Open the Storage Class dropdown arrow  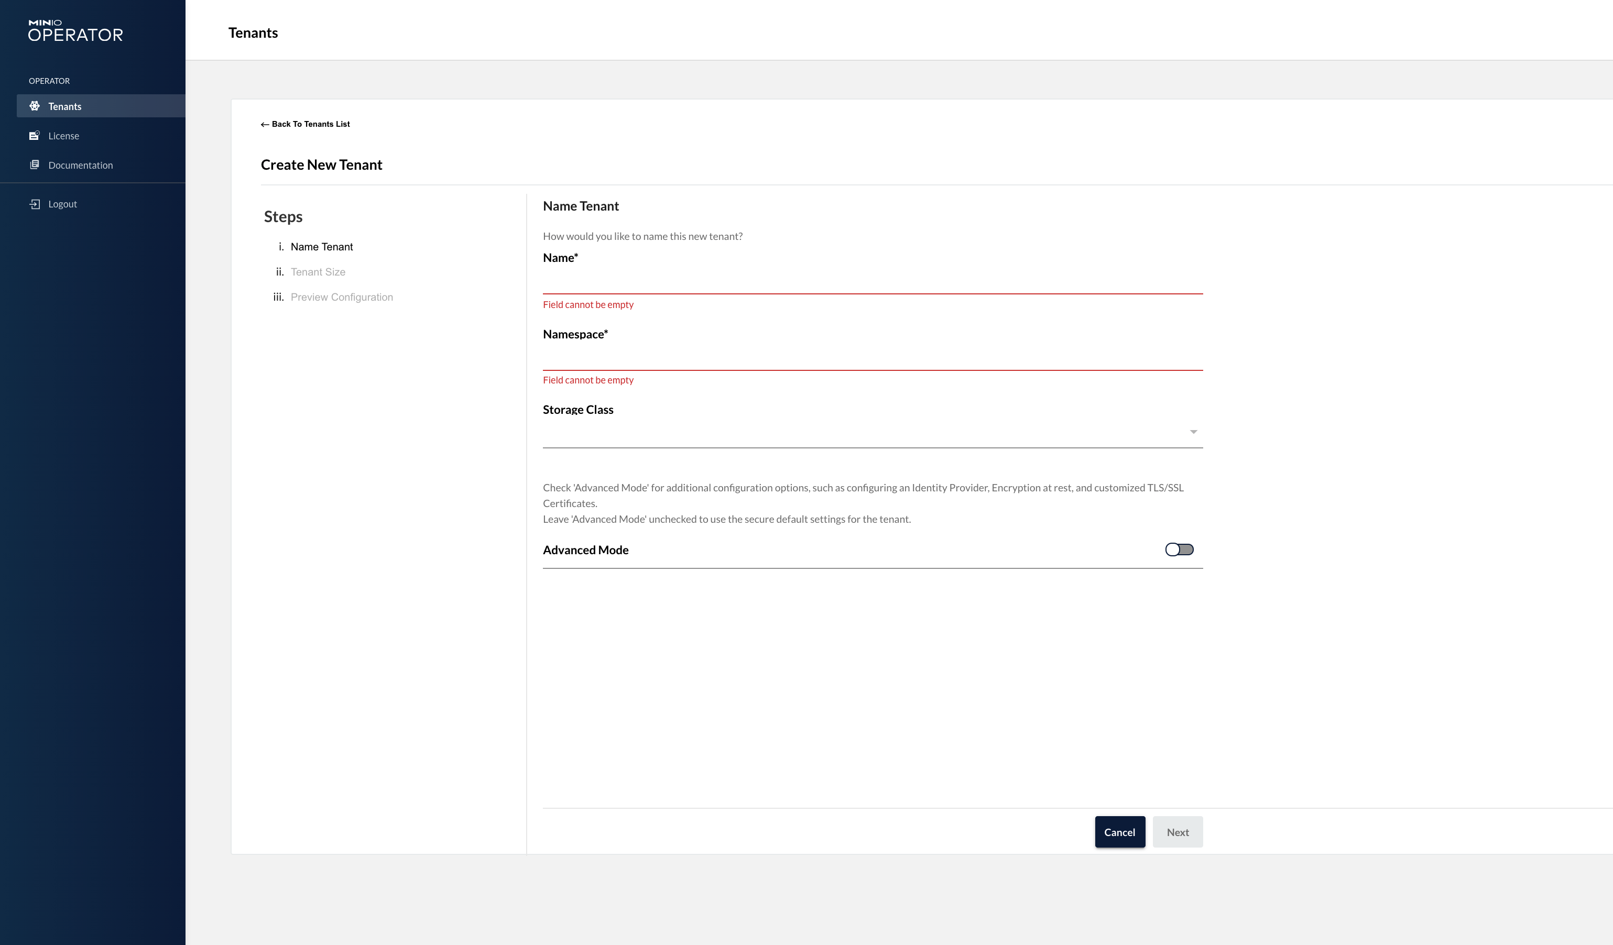(1193, 432)
